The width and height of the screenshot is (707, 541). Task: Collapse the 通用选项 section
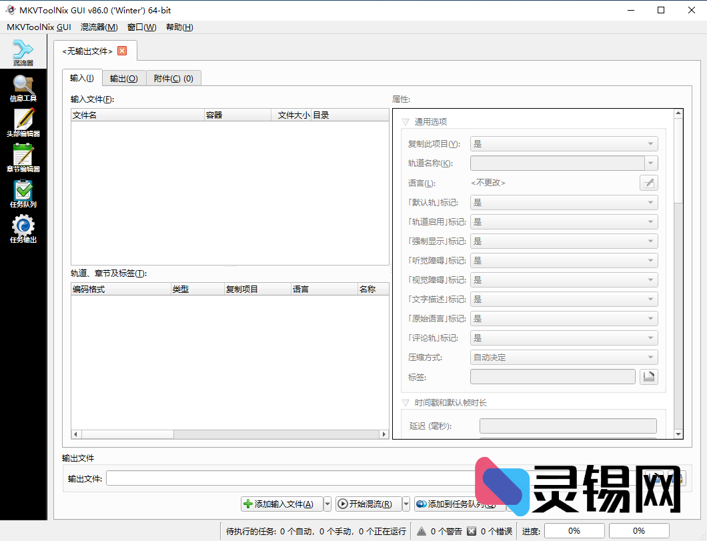tap(406, 121)
